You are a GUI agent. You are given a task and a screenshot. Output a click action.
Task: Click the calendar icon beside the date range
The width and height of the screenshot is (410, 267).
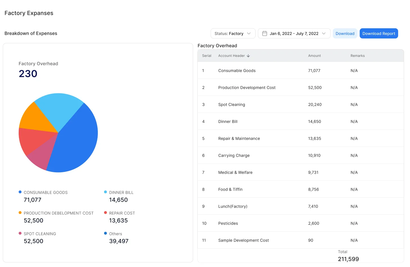coord(264,33)
